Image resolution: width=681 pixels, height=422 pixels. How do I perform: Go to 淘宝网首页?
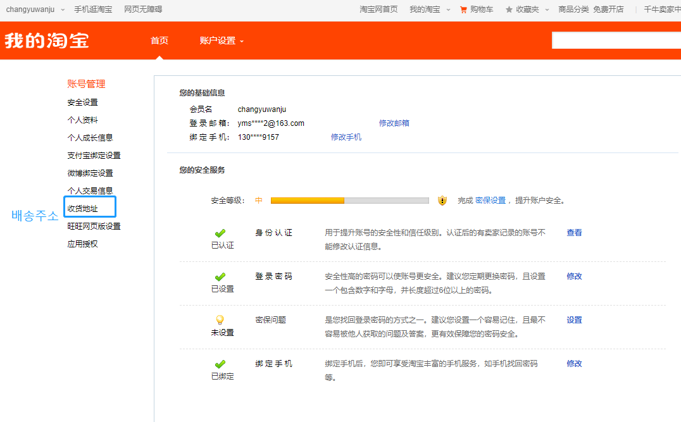(378, 9)
